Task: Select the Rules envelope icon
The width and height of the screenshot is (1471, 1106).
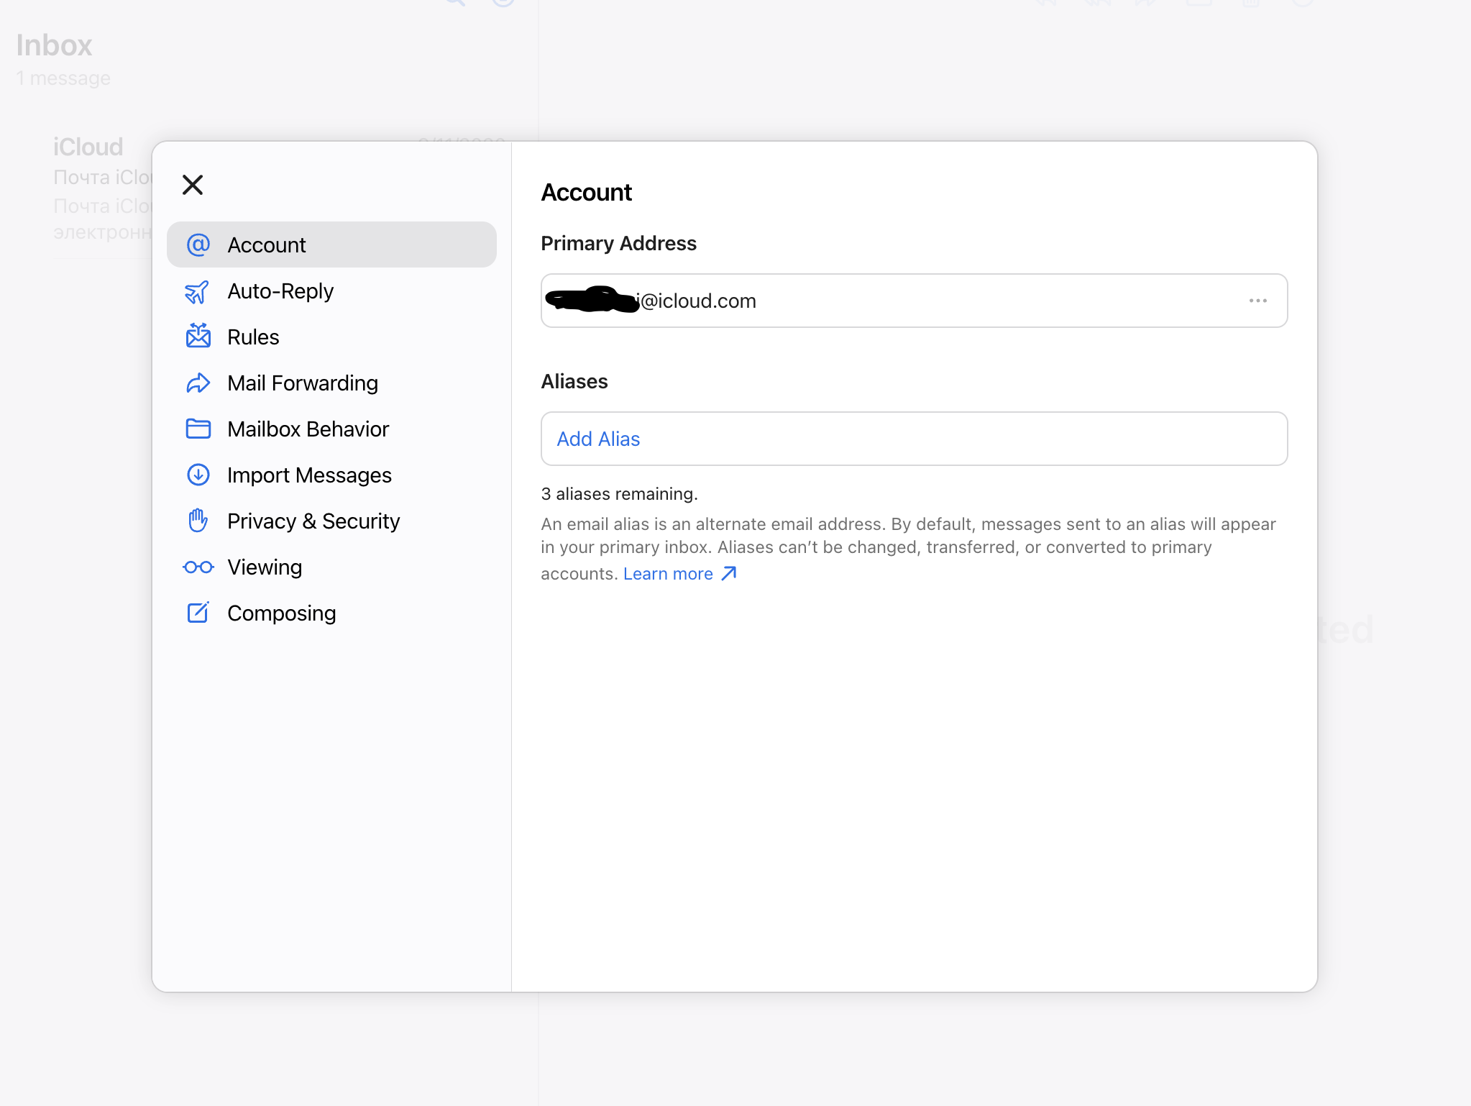Action: coord(198,337)
